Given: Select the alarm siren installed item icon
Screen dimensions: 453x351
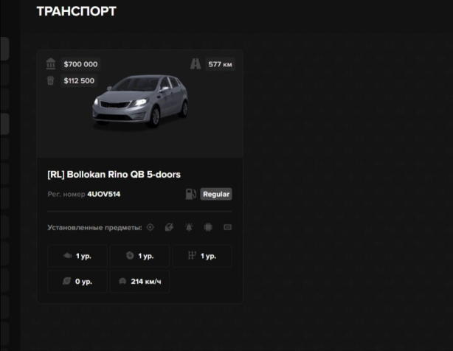Looking at the screenshot, I should pyautogui.click(x=189, y=227).
